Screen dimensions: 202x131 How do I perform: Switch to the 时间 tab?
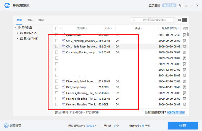[41, 20]
